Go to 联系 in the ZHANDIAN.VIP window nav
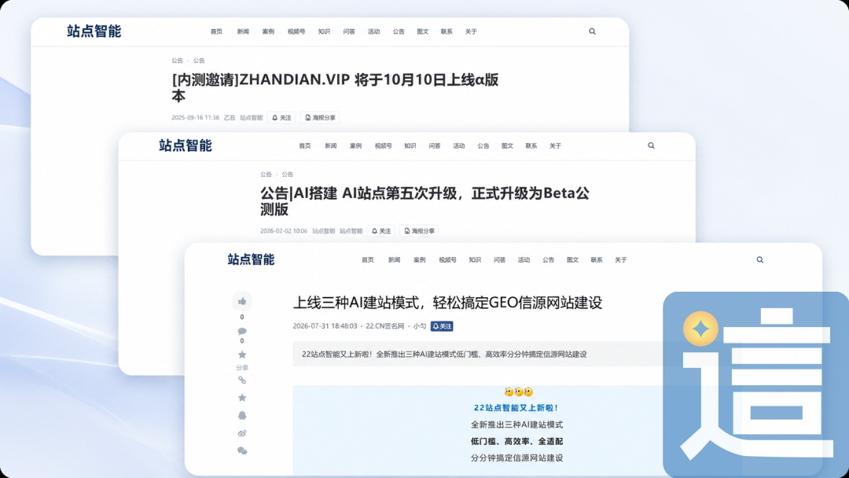849x478 pixels. pyautogui.click(x=447, y=31)
